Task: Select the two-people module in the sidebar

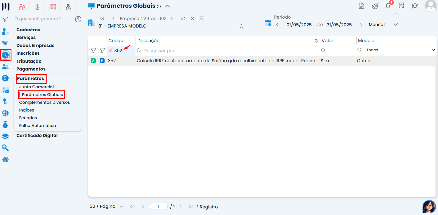Action: point(5,67)
